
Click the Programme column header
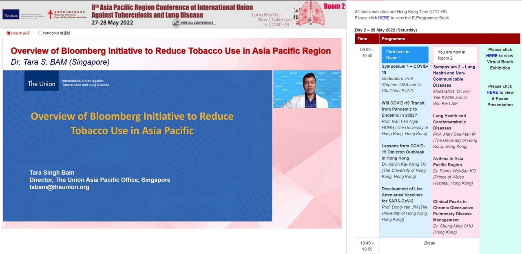(x=393, y=39)
